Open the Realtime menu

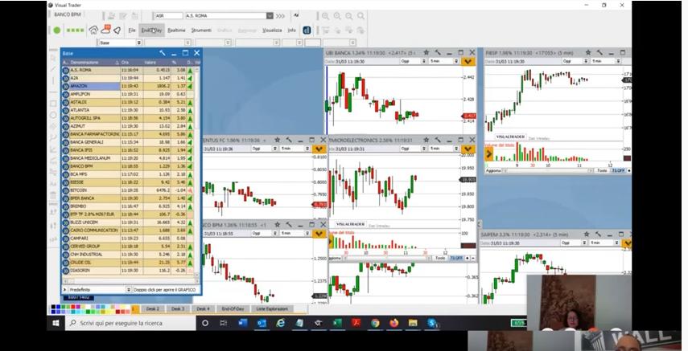point(176,31)
